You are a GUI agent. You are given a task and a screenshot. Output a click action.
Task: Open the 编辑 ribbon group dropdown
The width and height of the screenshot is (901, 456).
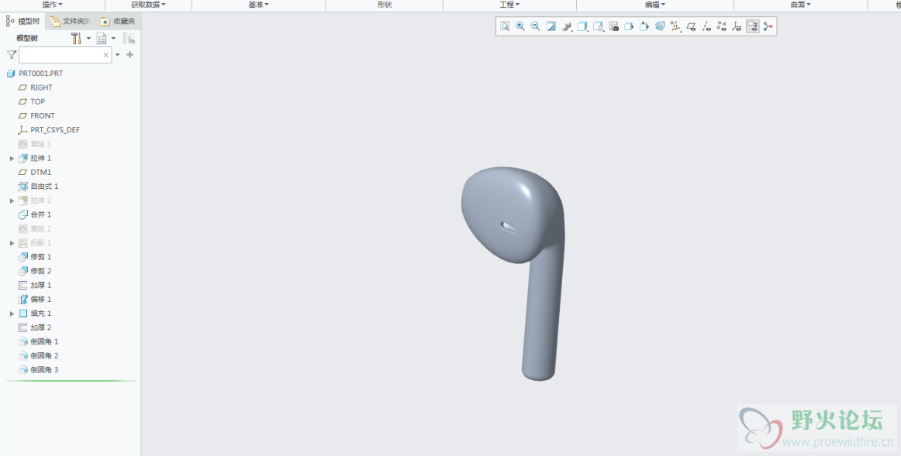(654, 5)
